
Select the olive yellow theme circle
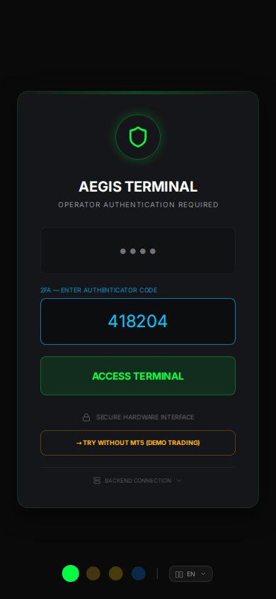click(x=116, y=573)
